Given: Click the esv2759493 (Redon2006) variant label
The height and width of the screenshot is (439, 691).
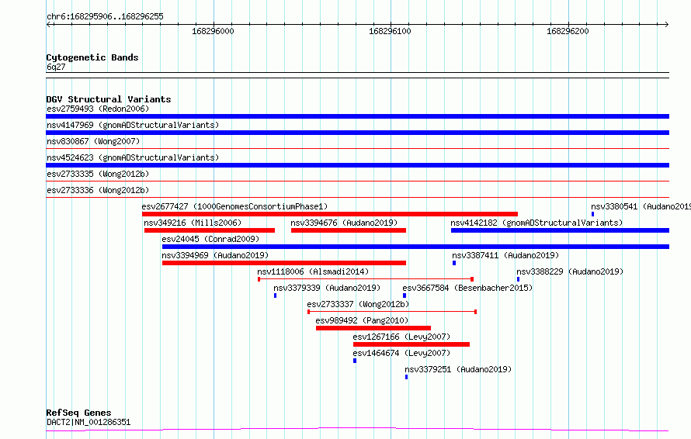Looking at the screenshot, I should click(x=98, y=109).
